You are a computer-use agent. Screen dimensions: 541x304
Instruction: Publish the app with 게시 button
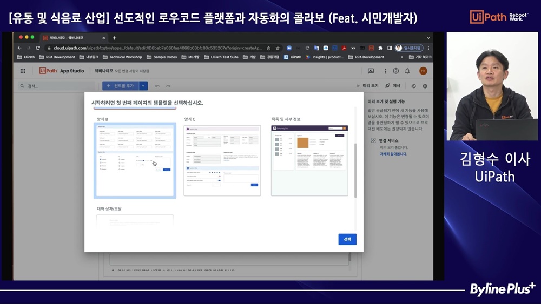point(393,86)
